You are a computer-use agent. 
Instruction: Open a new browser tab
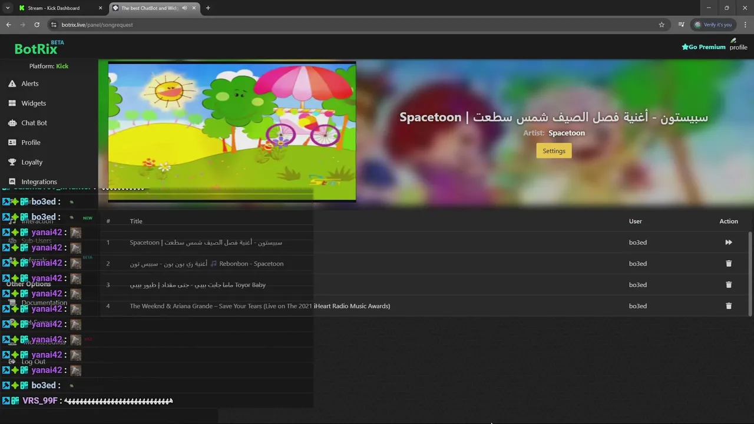point(208,8)
